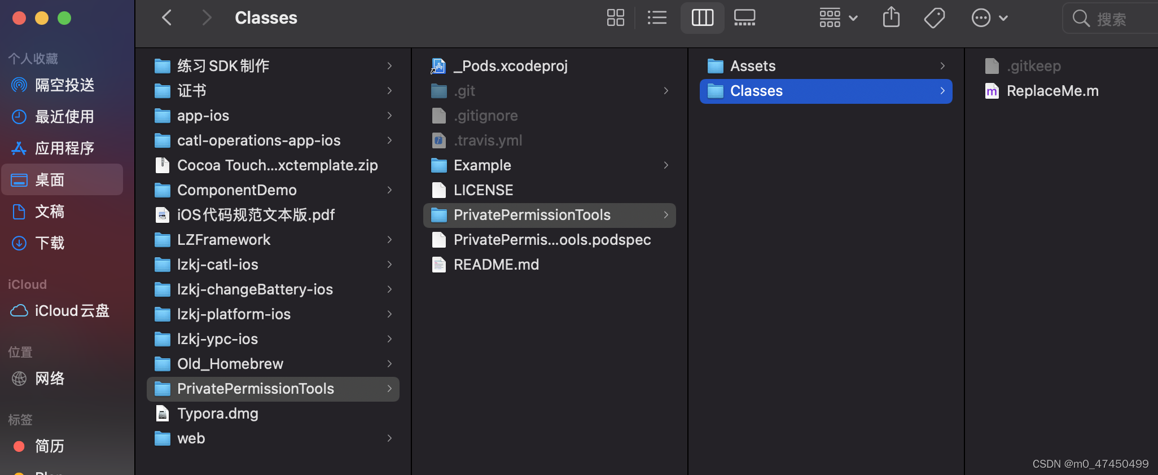Switch to icon grid view
1158x475 pixels.
click(615, 18)
